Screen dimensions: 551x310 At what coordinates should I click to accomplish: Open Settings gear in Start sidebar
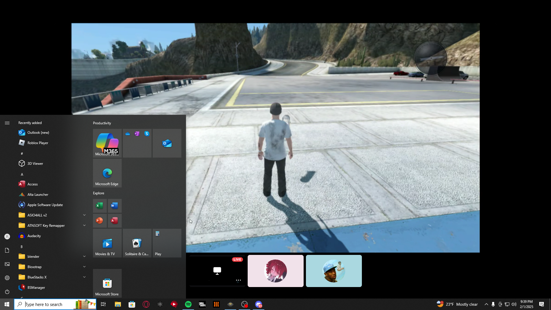tap(7, 278)
